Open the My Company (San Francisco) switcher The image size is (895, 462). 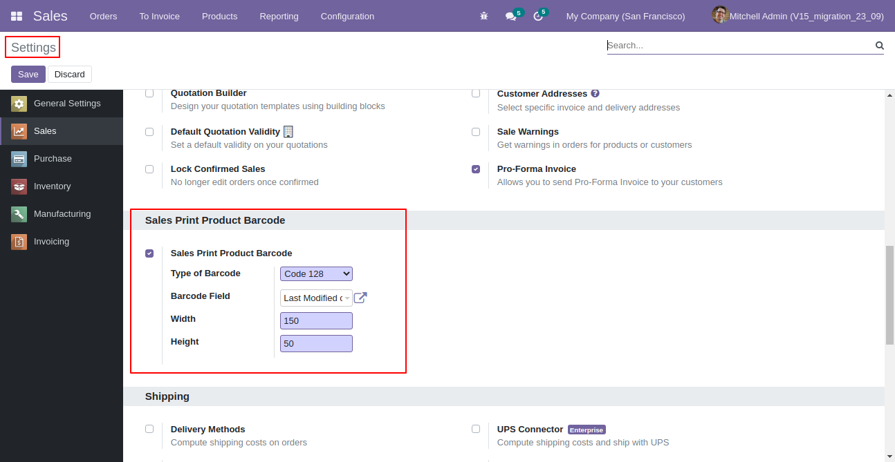[x=625, y=16]
